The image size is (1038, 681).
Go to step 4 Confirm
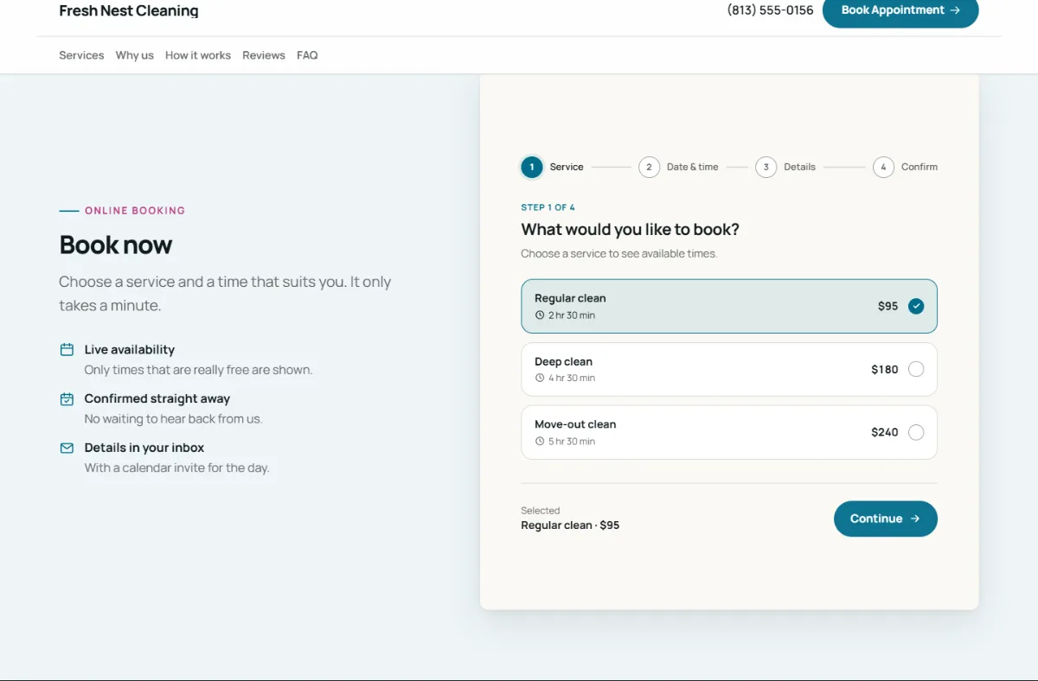[x=905, y=167]
